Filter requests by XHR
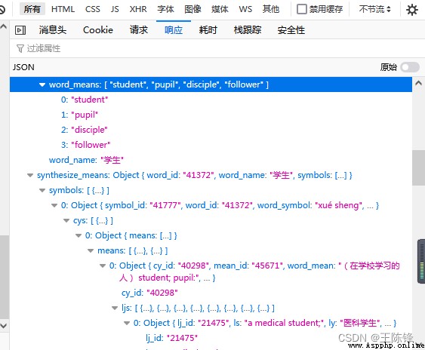The height and width of the screenshot is (350, 425). pyautogui.click(x=138, y=9)
